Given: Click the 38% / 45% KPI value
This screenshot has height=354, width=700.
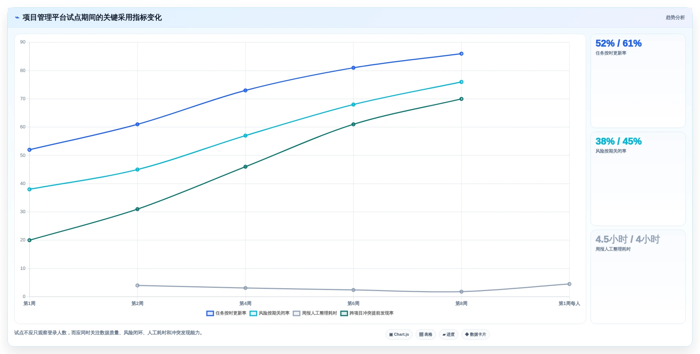Looking at the screenshot, I should pyautogui.click(x=618, y=142).
